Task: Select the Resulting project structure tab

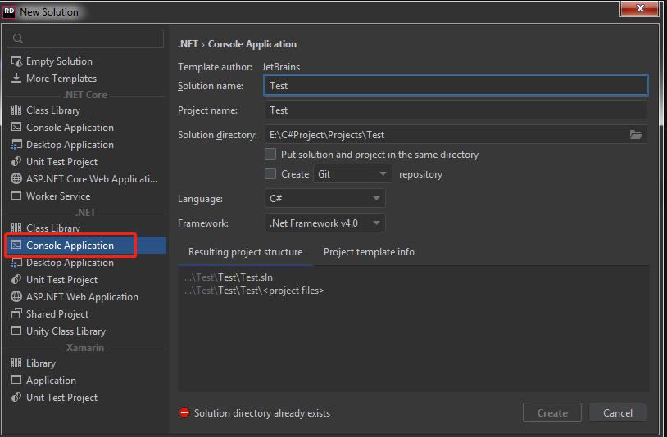Action: point(245,252)
